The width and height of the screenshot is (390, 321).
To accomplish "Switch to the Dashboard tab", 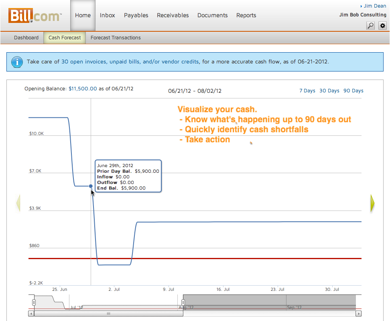I will pyautogui.click(x=26, y=38).
